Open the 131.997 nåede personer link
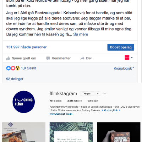 26,47
